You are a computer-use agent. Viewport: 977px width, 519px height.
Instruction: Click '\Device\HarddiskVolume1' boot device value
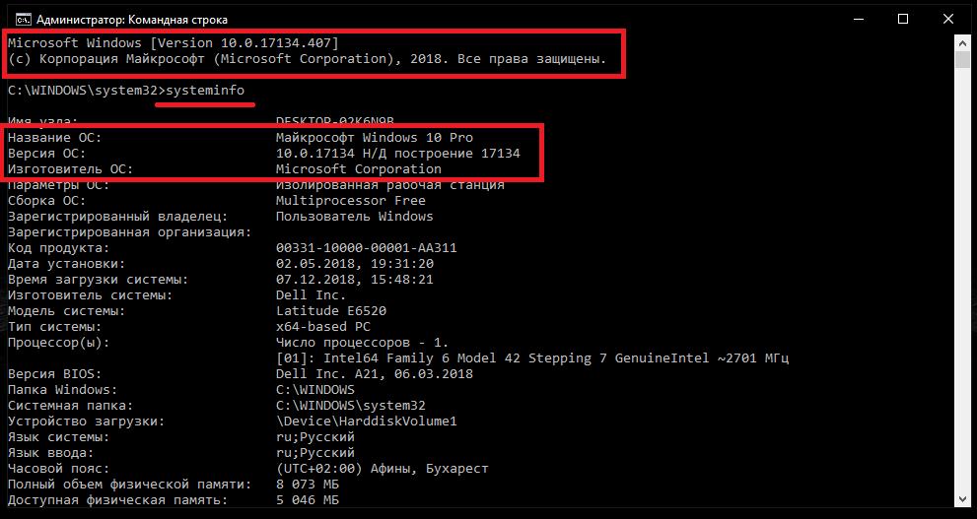367,422
